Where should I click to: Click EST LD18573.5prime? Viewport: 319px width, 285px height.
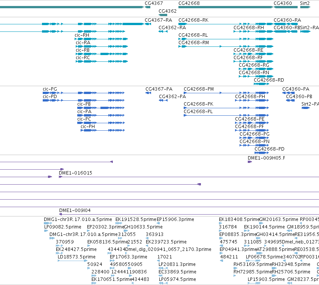(76, 257)
